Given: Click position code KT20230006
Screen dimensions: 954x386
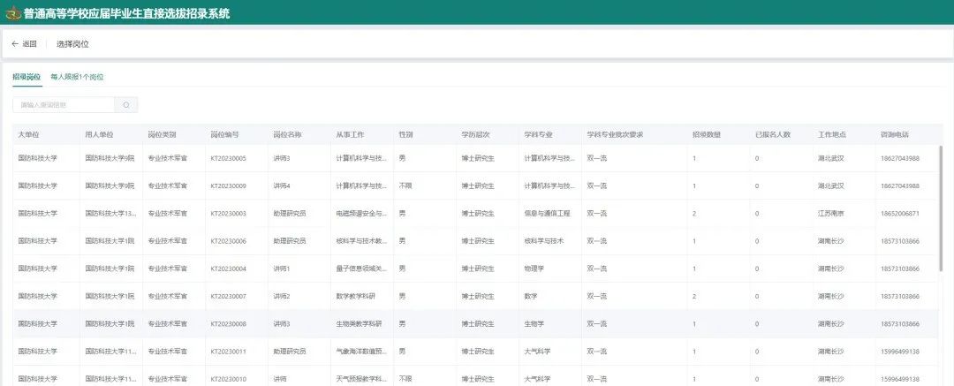Looking at the screenshot, I should point(228,241).
